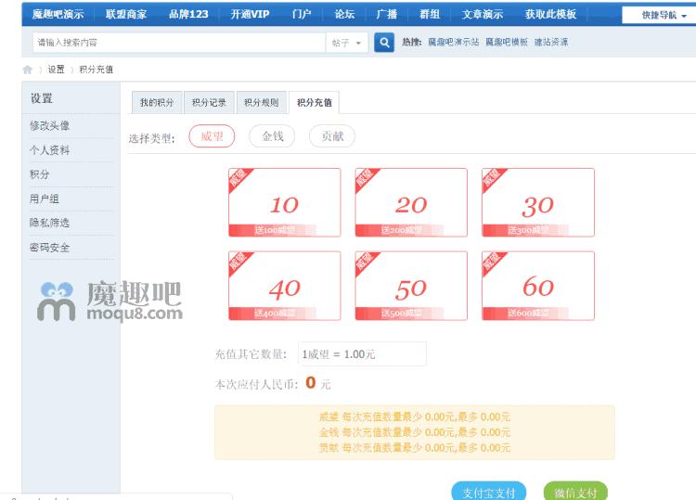This screenshot has width=696, height=500.
Task: Focus the search content input field
Action: 179,43
